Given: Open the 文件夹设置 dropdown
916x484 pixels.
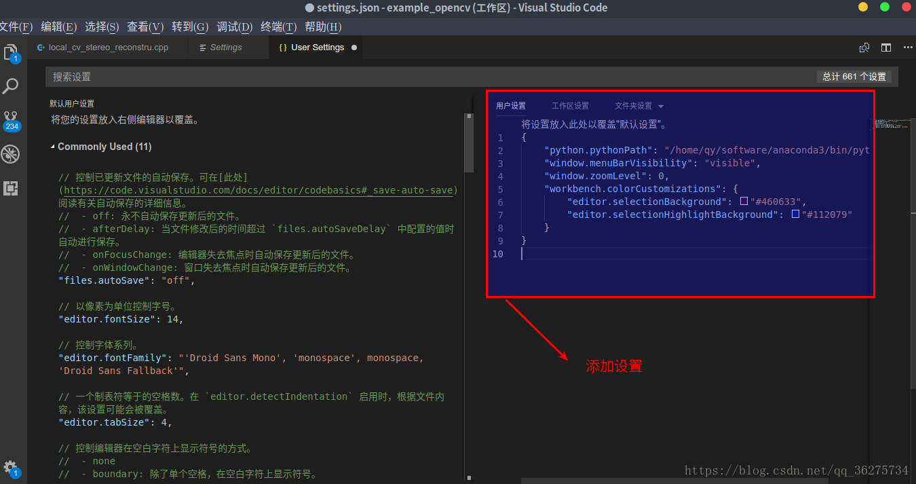Looking at the screenshot, I should pyautogui.click(x=638, y=106).
